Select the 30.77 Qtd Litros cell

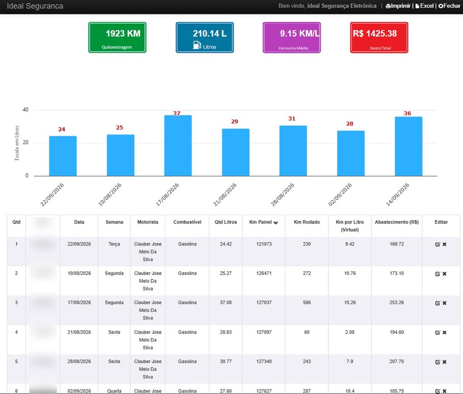pyautogui.click(x=226, y=361)
